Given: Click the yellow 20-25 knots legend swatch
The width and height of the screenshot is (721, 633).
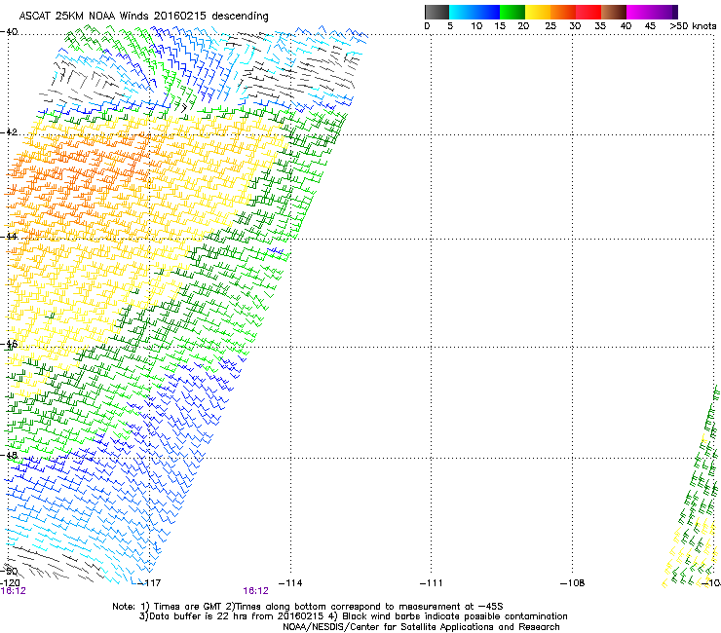Looking at the screenshot, I should click(538, 12).
